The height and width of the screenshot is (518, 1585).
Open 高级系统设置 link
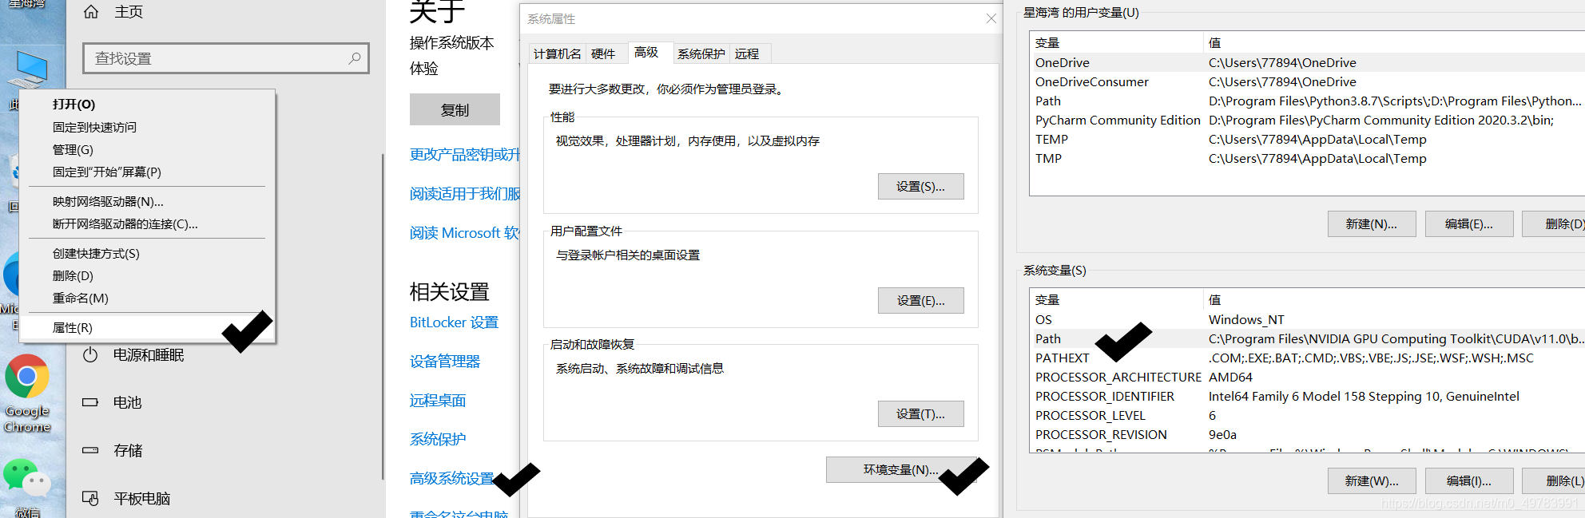[452, 478]
